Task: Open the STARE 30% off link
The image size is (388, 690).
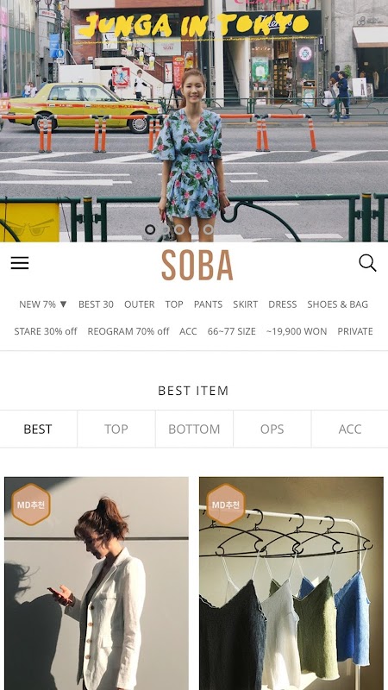Action: pyautogui.click(x=46, y=331)
